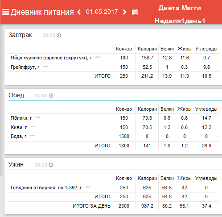
Task: Click the Диета Магги heading
Action: pyautogui.click(x=180, y=8)
